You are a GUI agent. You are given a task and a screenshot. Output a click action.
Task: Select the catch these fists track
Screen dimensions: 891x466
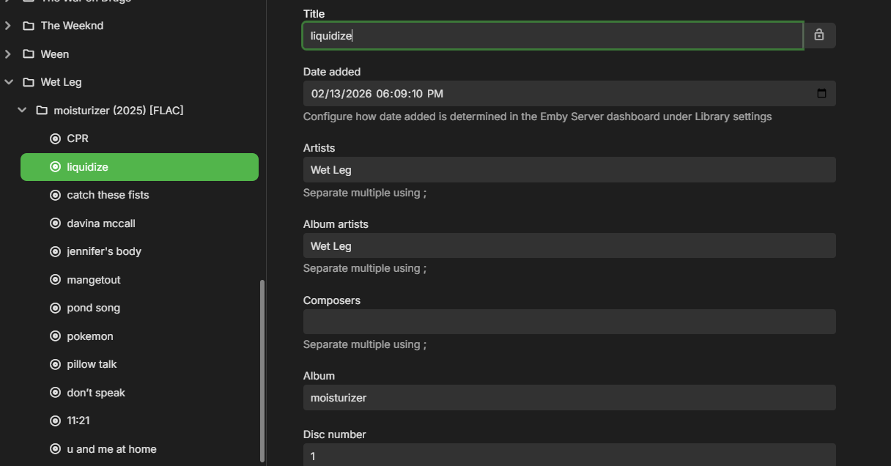click(108, 195)
